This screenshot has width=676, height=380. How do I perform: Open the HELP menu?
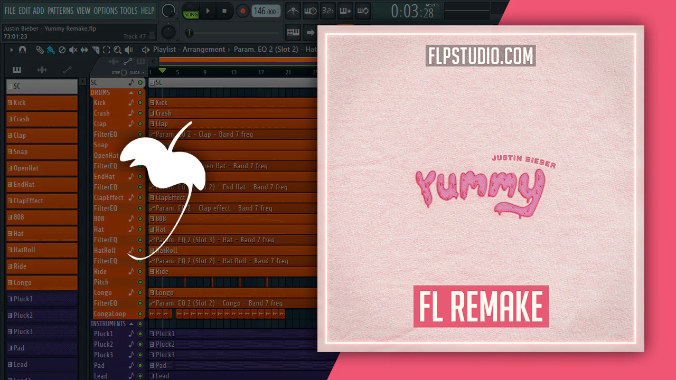point(148,11)
